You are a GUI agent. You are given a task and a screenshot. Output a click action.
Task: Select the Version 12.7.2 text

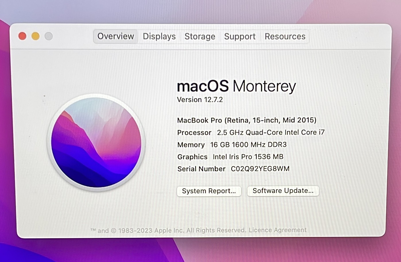pyautogui.click(x=200, y=100)
